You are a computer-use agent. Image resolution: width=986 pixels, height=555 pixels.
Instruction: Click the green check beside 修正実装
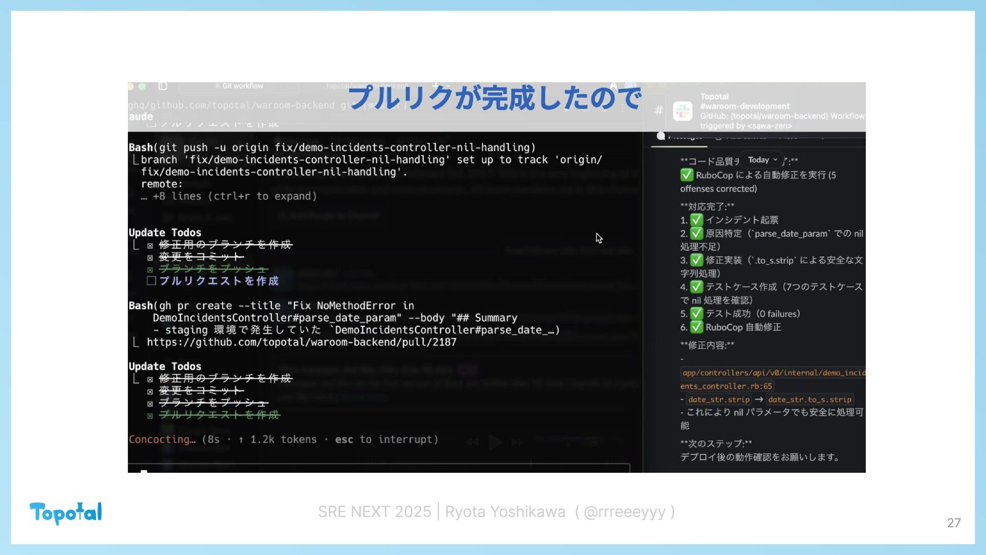[696, 260]
